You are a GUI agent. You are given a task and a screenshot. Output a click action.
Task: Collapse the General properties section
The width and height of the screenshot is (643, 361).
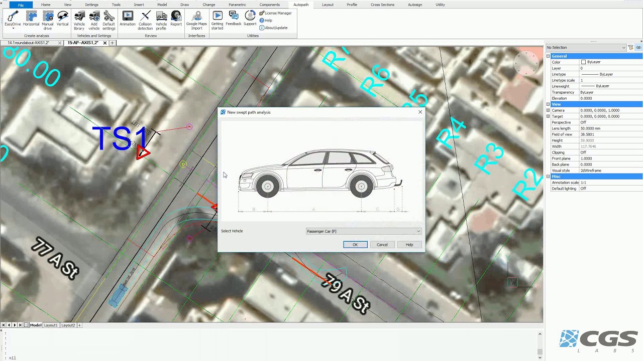[x=548, y=56]
